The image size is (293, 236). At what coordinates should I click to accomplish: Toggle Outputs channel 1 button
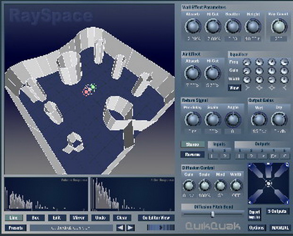[x=240, y=156]
